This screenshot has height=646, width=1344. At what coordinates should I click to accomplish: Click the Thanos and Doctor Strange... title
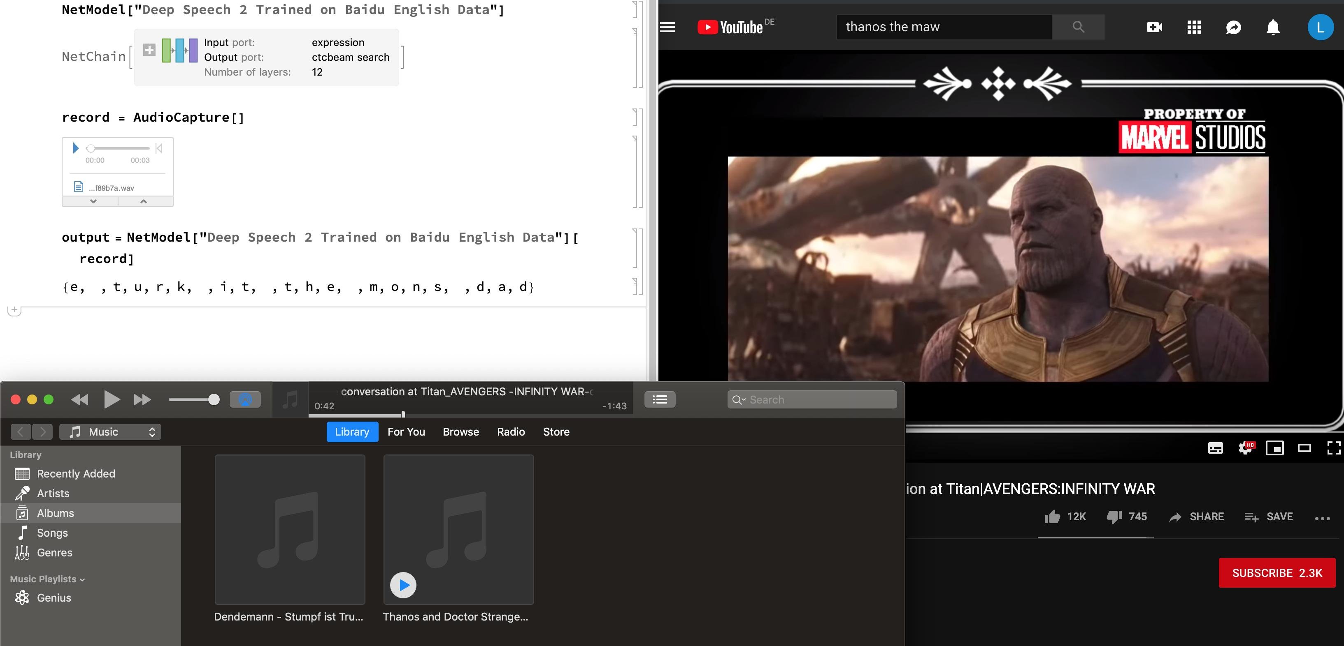pos(456,617)
